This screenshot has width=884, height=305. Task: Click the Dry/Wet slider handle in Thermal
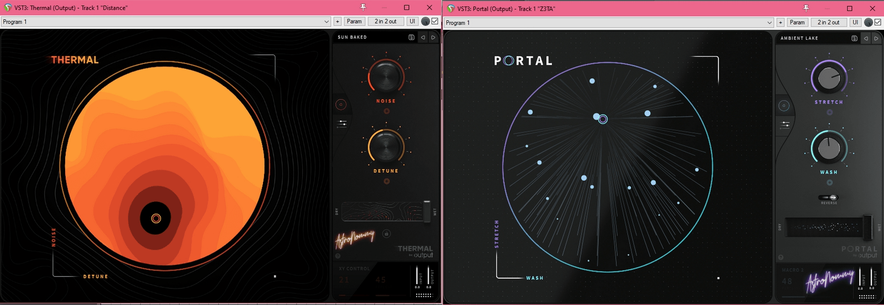pos(427,211)
